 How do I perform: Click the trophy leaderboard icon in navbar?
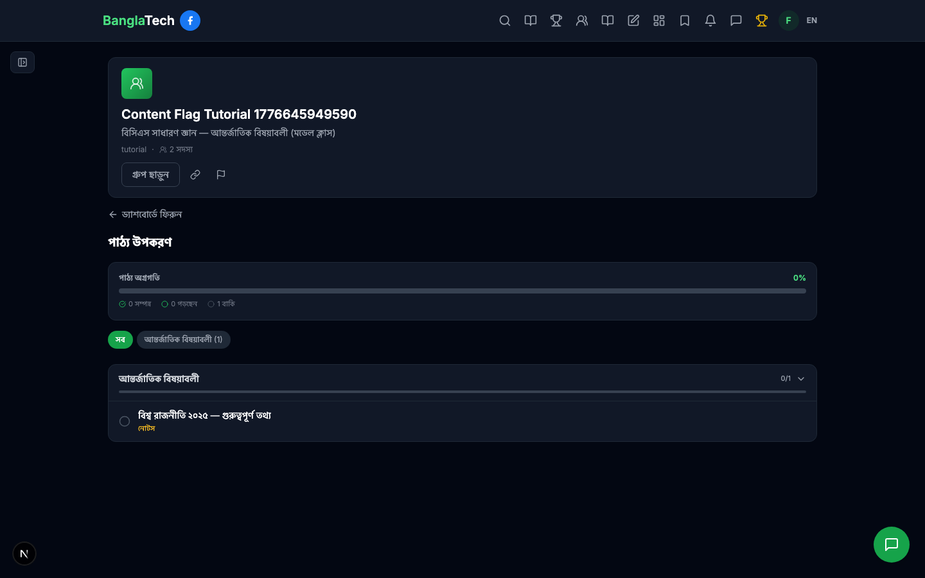click(556, 21)
